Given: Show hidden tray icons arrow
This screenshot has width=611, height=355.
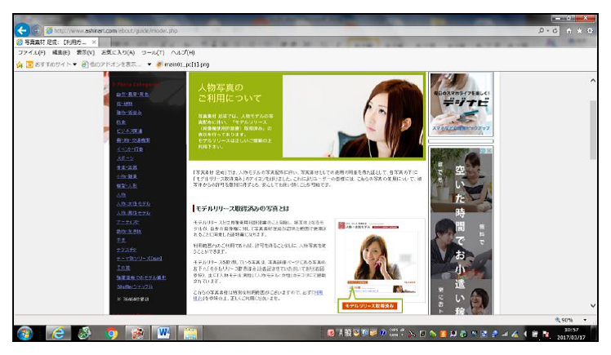Looking at the screenshot, I should (525, 334).
